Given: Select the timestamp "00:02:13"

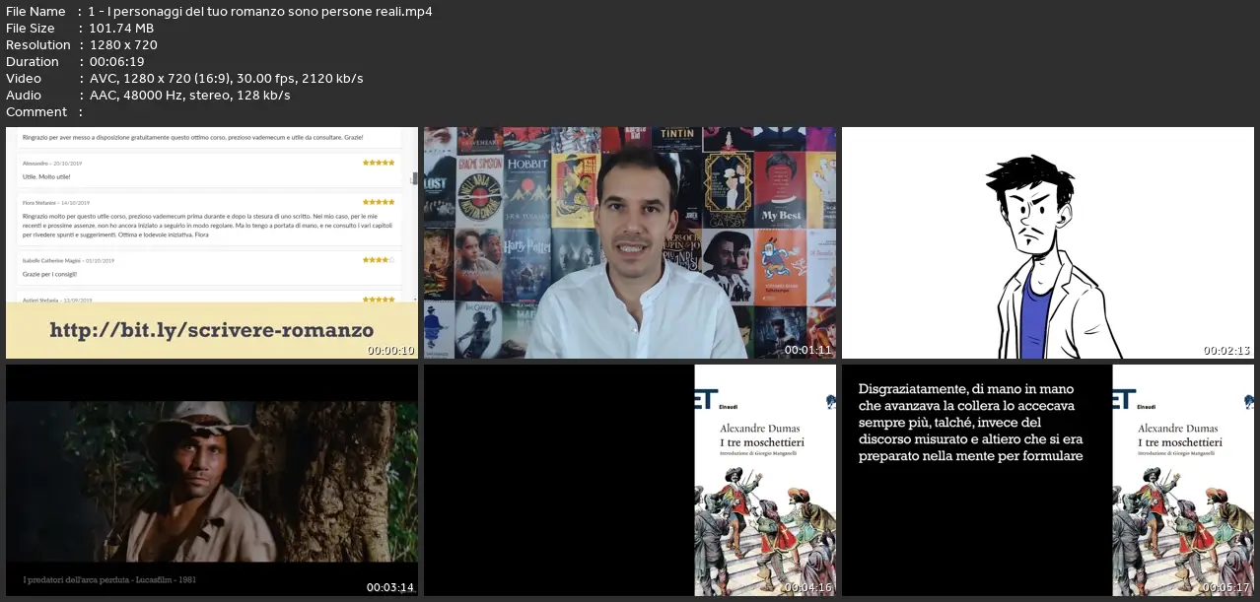Looking at the screenshot, I should (x=1226, y=350).
